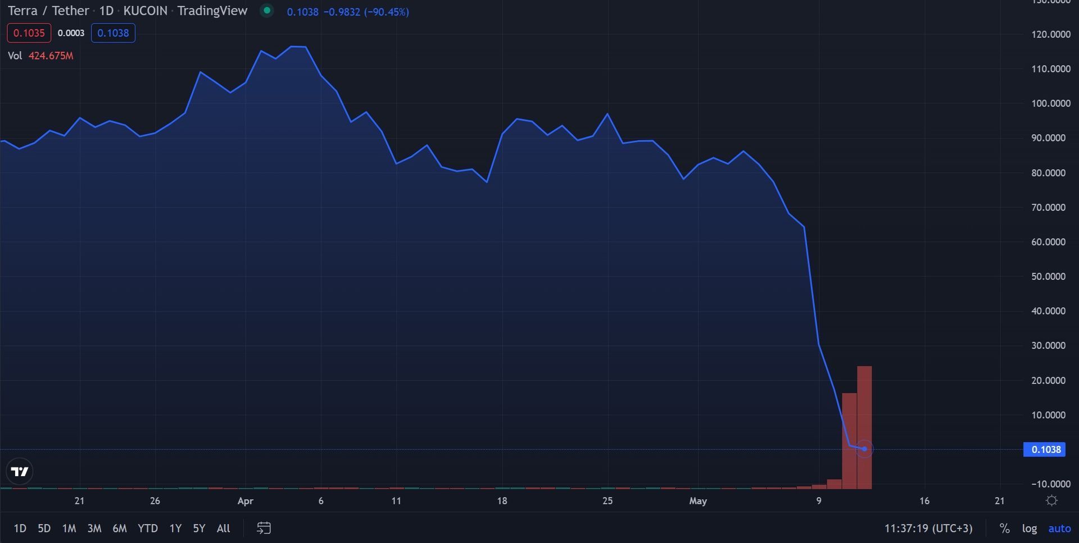The height and width of the screenshot is (543, 1079).
Task: Open the timezone menu showing UTC+3
Action: (x=928, y=528)
